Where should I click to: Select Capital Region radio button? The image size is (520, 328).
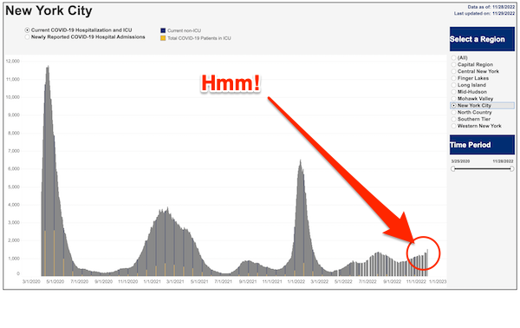click(x=453, y=65)
